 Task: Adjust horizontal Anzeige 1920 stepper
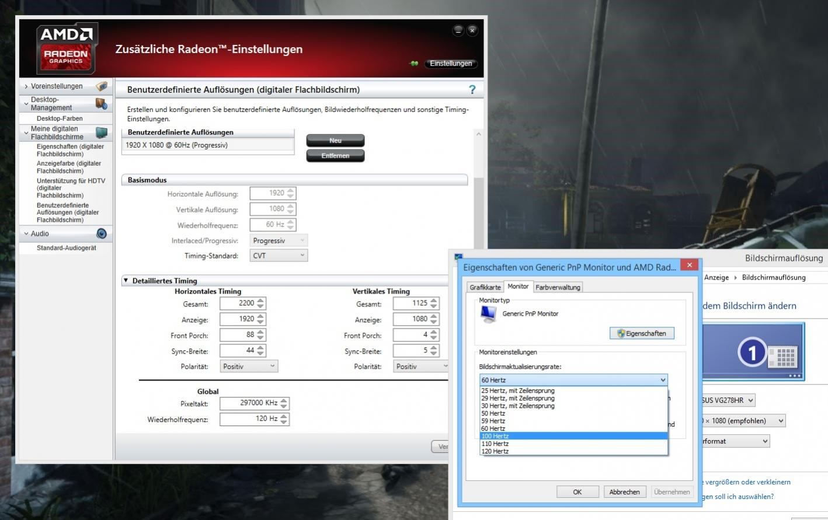(261, 319)
